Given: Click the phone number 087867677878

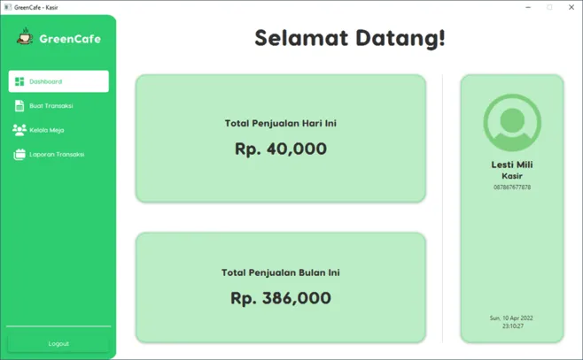Looking at the screenshot, I should [512, 187].
